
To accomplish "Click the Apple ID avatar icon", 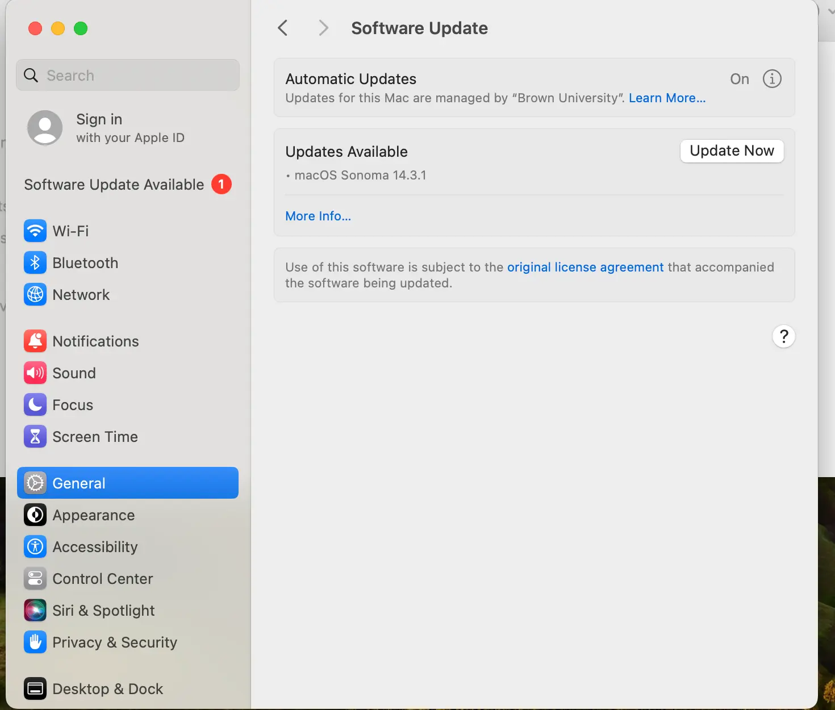I will point(45,128).
